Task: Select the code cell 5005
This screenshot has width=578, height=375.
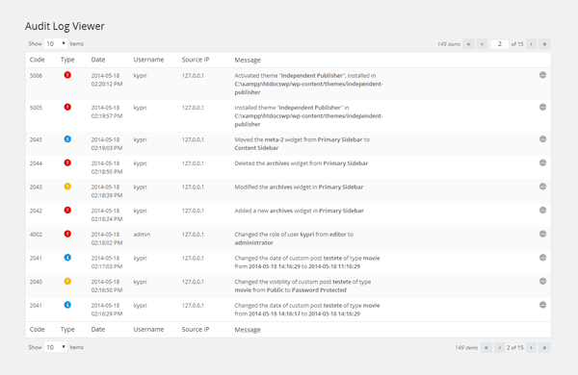Action: point(37,108)
